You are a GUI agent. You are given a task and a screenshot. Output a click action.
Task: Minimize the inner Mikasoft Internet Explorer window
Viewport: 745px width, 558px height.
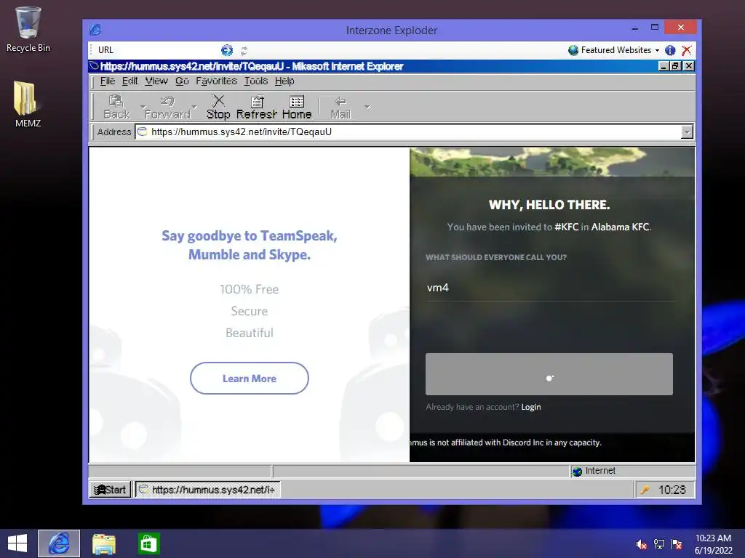click(664, 66)
